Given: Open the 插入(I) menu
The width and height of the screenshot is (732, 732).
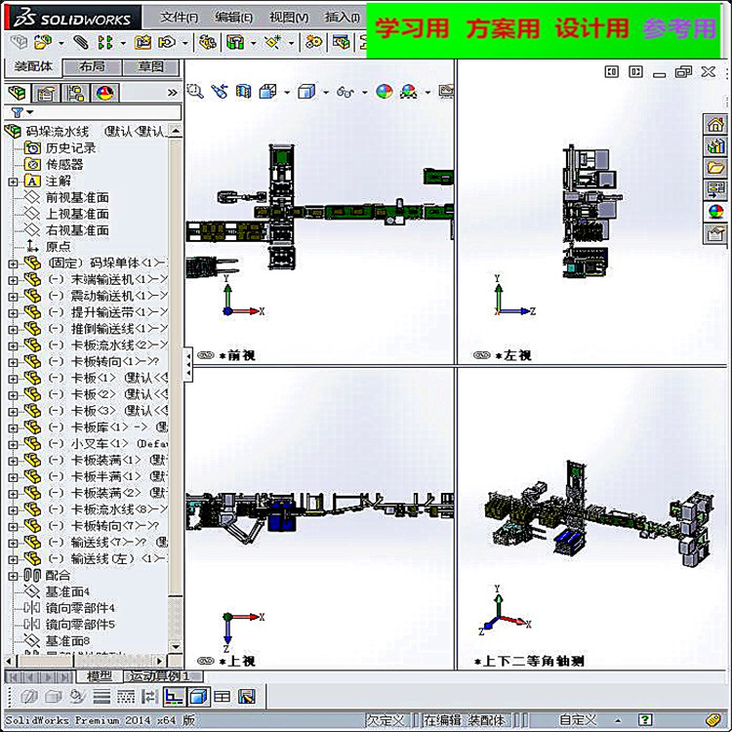Looking at the screenshot, I should (343, 18).
